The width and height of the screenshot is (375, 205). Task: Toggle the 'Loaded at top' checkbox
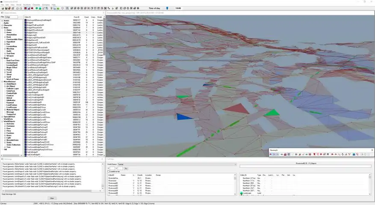108,171
